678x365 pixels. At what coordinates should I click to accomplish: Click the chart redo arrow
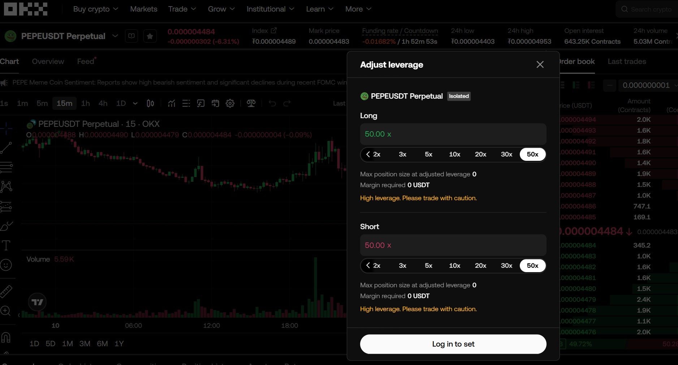(x=287, y=103)
